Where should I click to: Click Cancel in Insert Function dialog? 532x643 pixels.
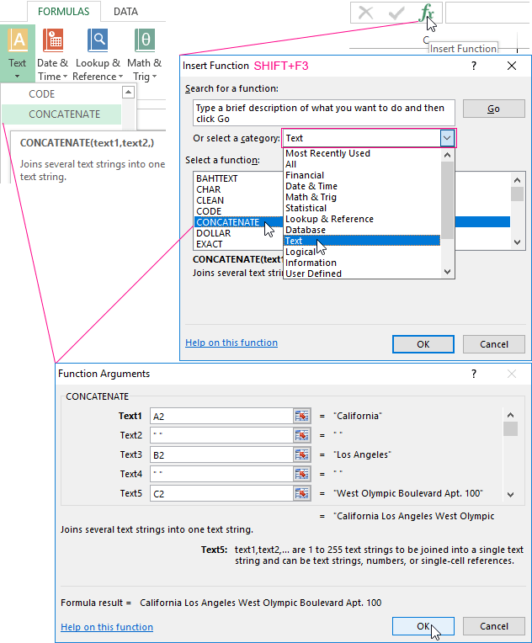click(494, 344)
